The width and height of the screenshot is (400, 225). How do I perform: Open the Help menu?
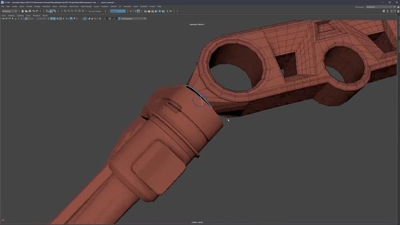click(x=159, y=6)
